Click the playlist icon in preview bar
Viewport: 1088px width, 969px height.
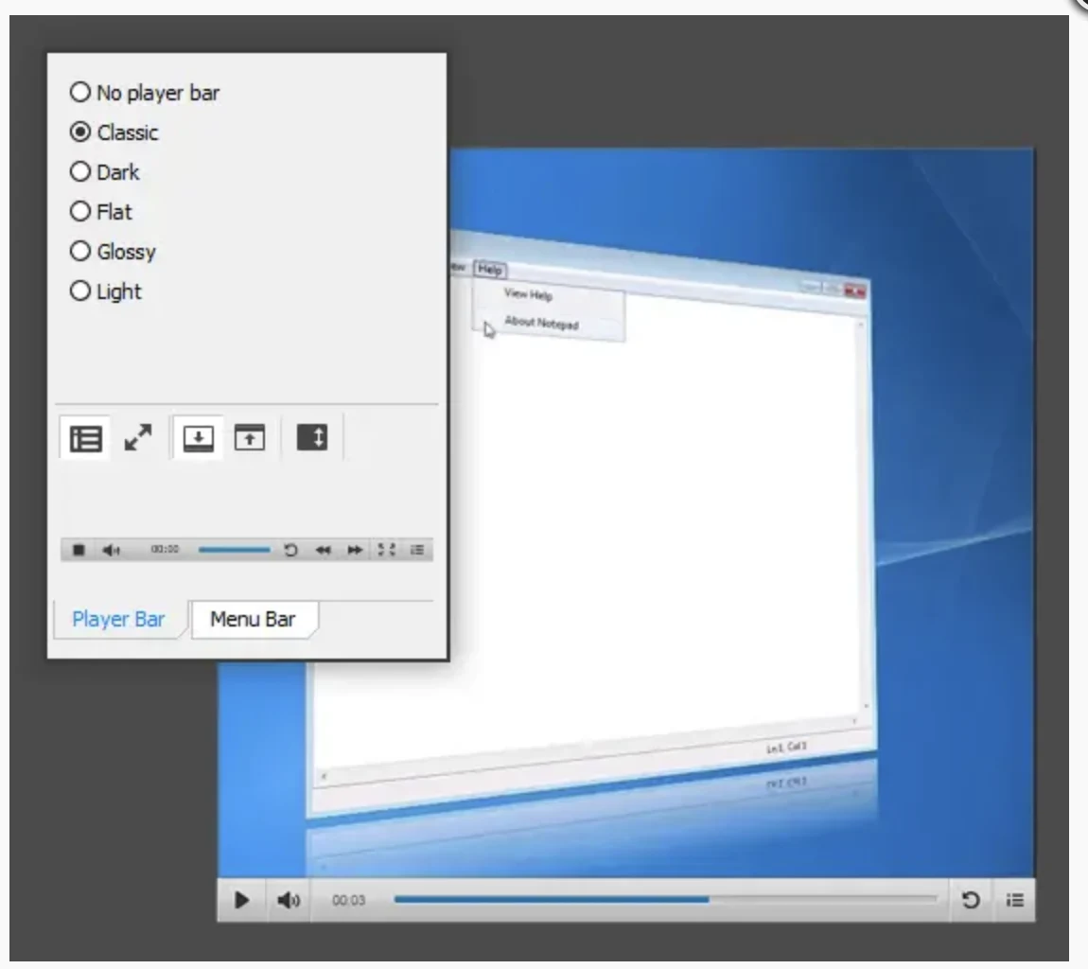pyautogui.click(x=417, y=550)
